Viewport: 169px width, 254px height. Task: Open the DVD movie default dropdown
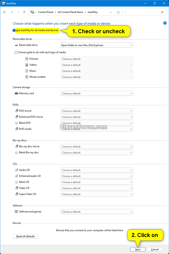click(x=97, y=111)
